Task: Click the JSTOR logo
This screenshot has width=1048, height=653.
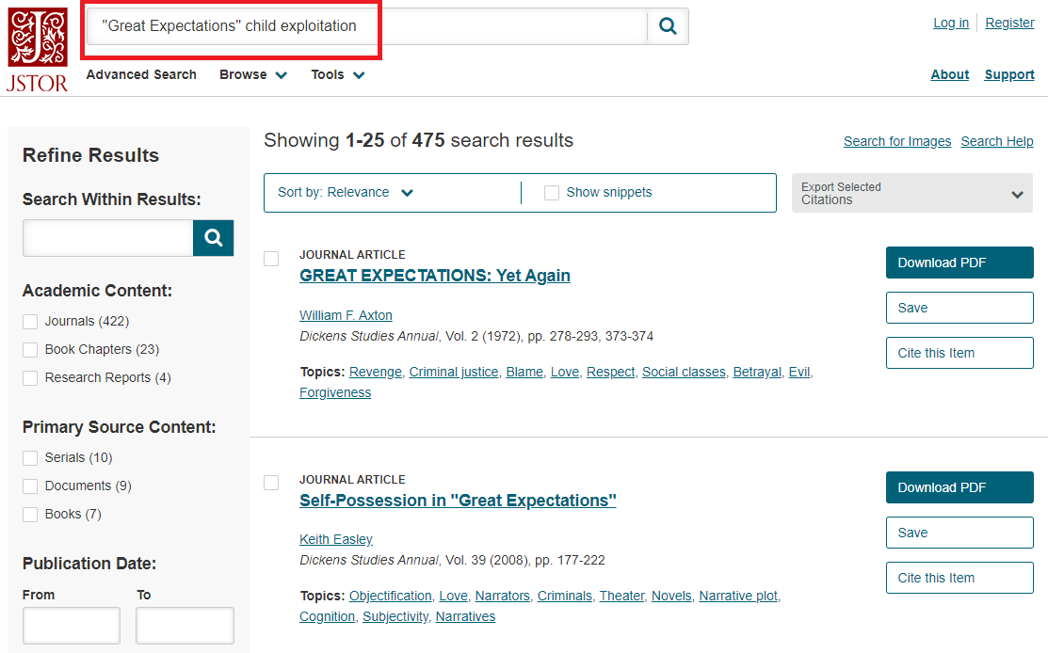Action: pos(38,50)
